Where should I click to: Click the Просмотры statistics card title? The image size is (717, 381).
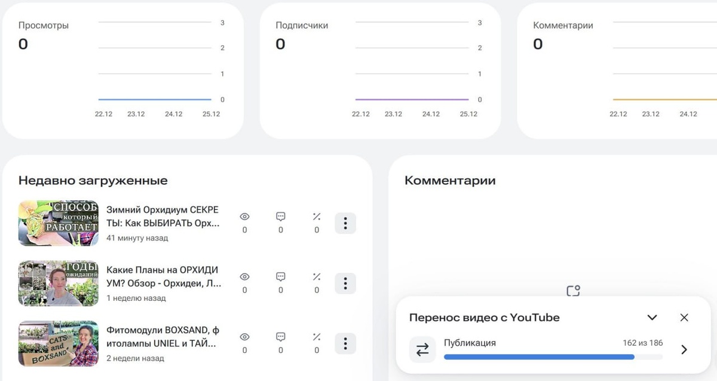[44, 26]
